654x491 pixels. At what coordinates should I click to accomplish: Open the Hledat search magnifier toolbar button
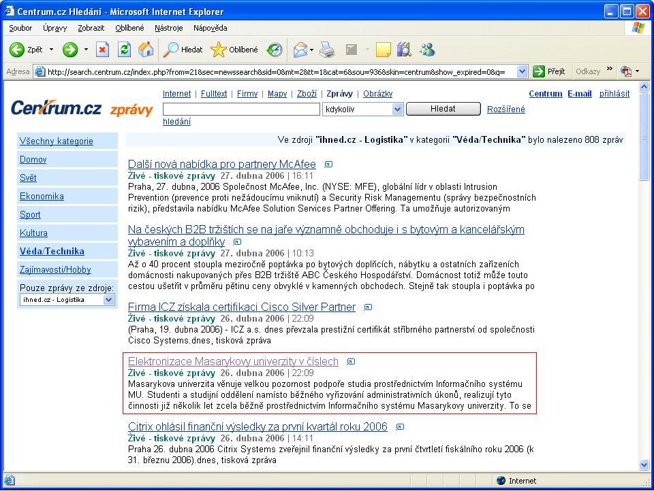[183, 50]
